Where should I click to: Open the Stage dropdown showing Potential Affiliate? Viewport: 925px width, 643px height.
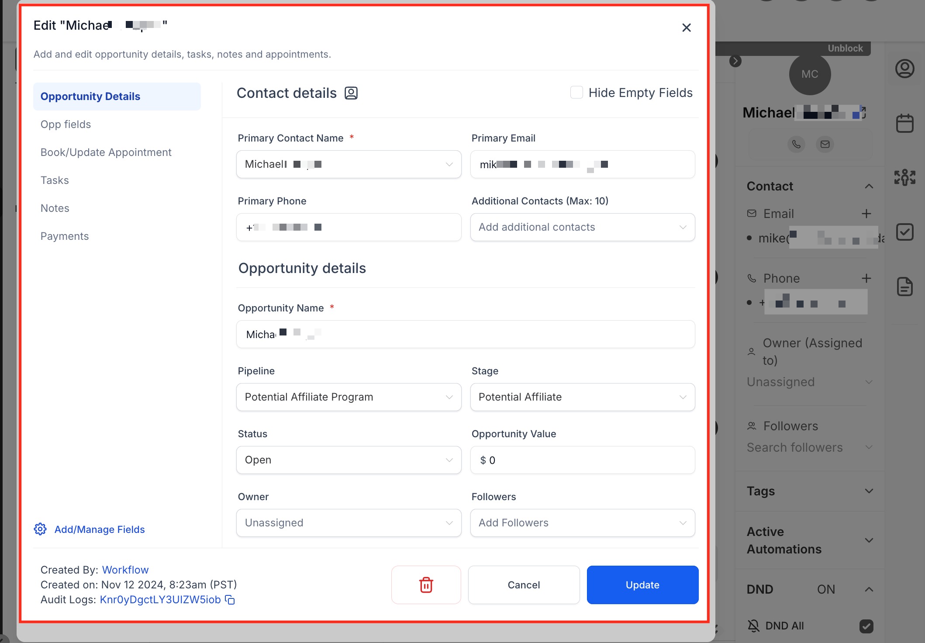(x=582, y=397)
